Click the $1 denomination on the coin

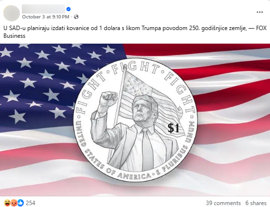point(174,128)
